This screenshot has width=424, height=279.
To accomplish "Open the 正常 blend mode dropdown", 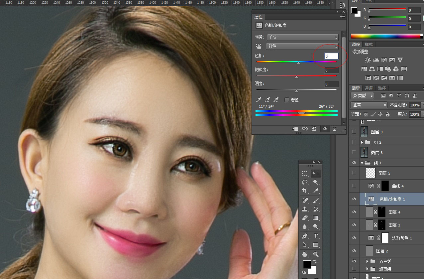I will [x=369, y=105].
